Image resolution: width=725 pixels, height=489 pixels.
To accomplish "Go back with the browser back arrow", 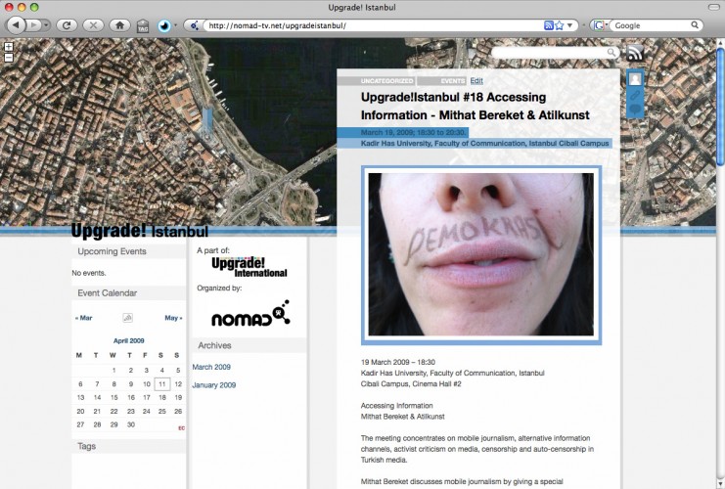I will click(17, 25).
